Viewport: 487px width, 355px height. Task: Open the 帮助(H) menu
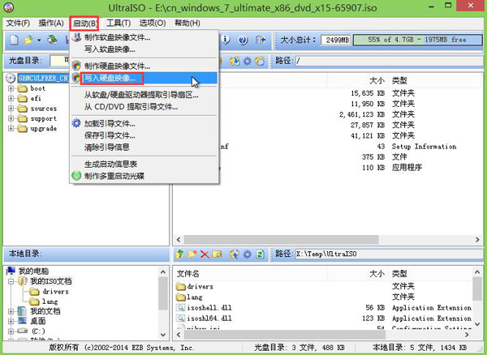tap(187, 24)
